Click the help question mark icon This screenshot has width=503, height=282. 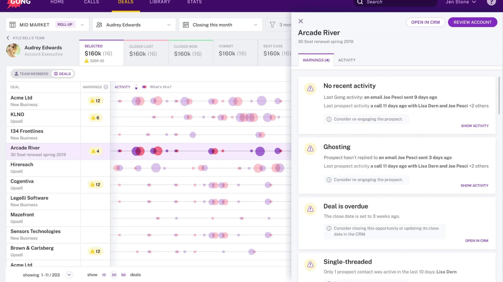coord(491,2)
